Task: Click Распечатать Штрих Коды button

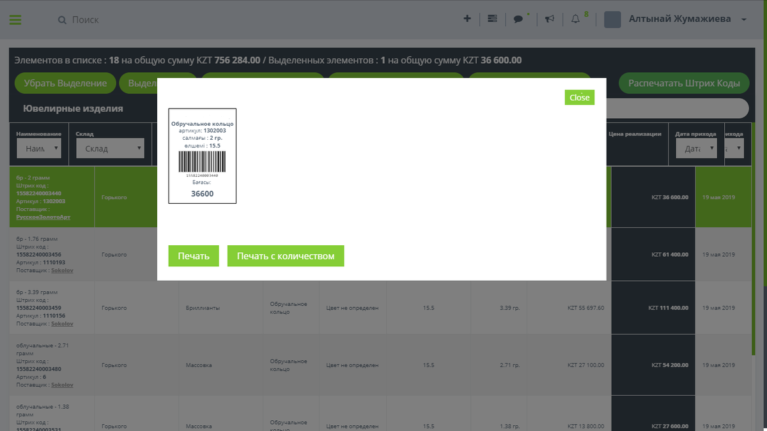Action: (684, 83)
